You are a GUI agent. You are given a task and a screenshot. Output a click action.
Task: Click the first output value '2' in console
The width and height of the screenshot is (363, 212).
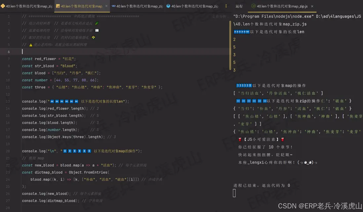(x=234, y=40)
